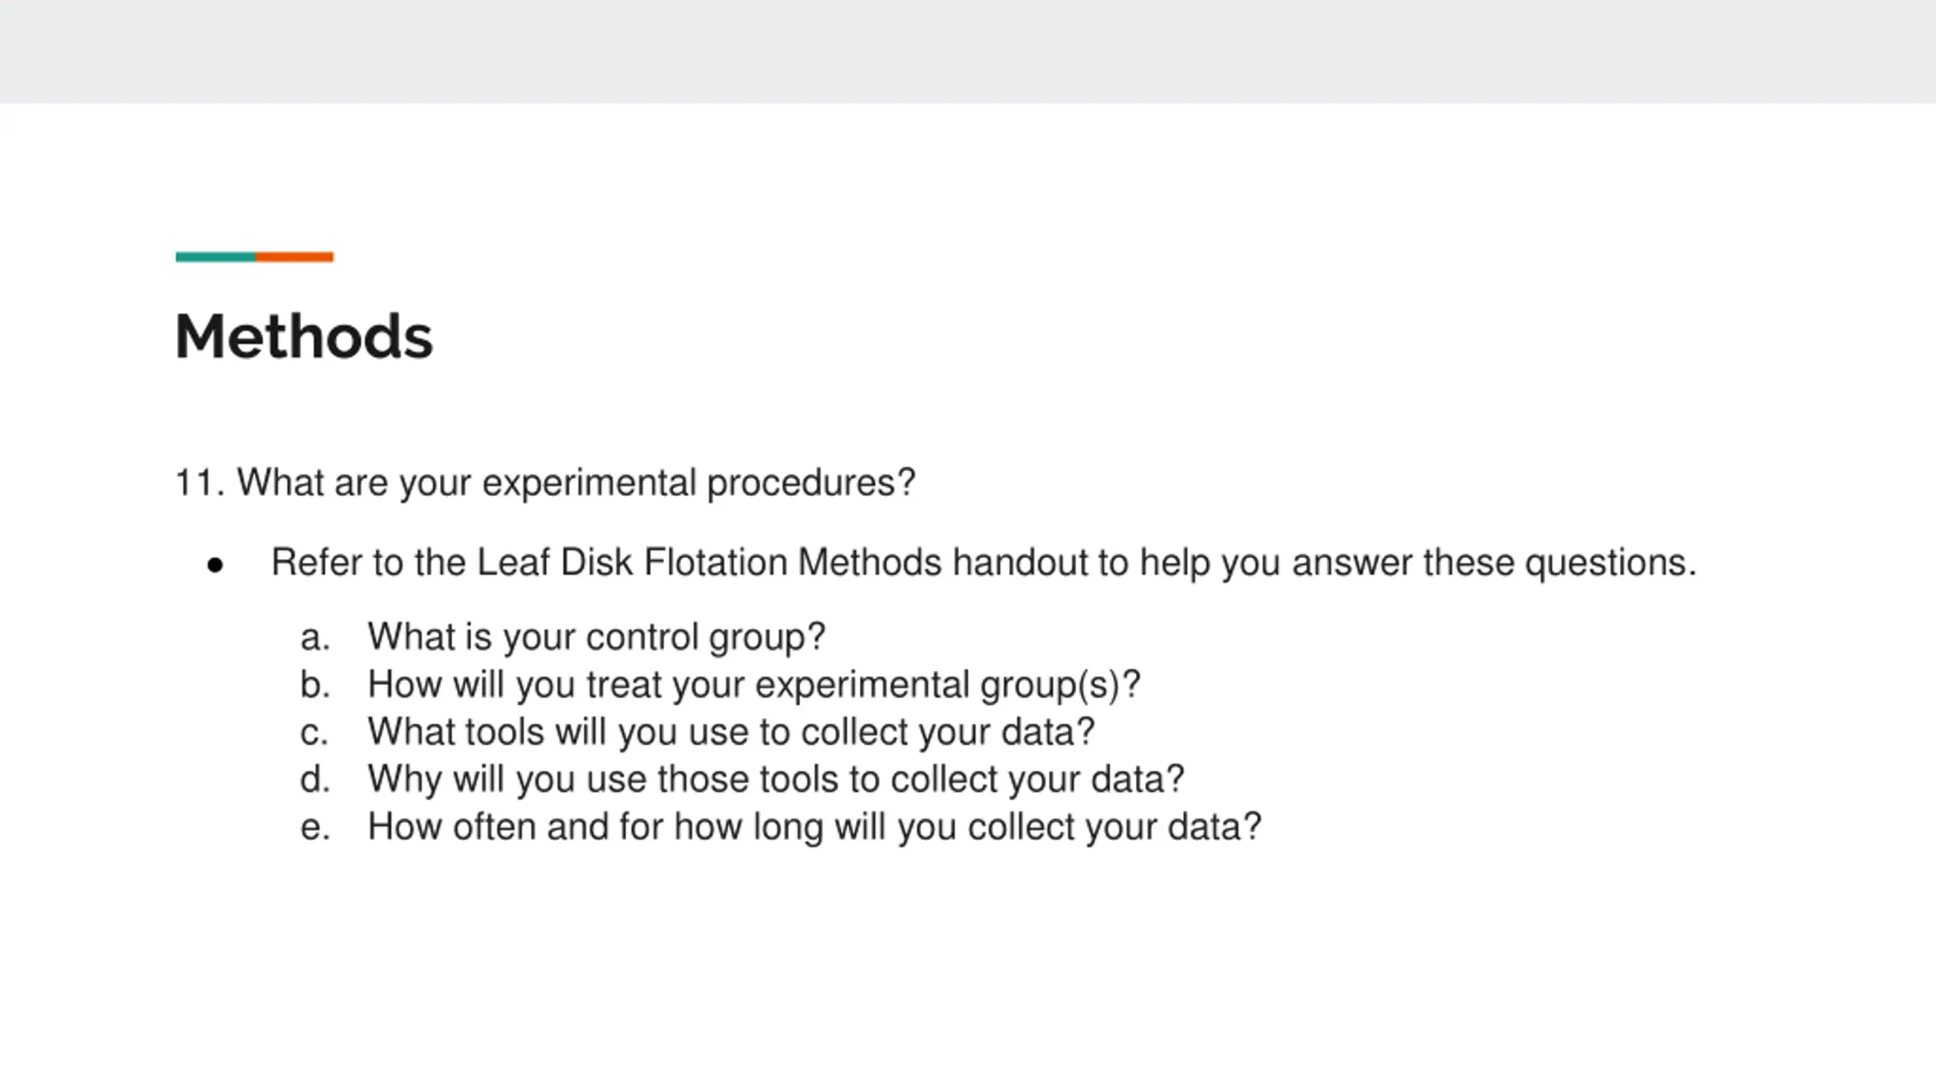
Task: Select item b about experimental group(s)
Action: click(x=754, y=684)
